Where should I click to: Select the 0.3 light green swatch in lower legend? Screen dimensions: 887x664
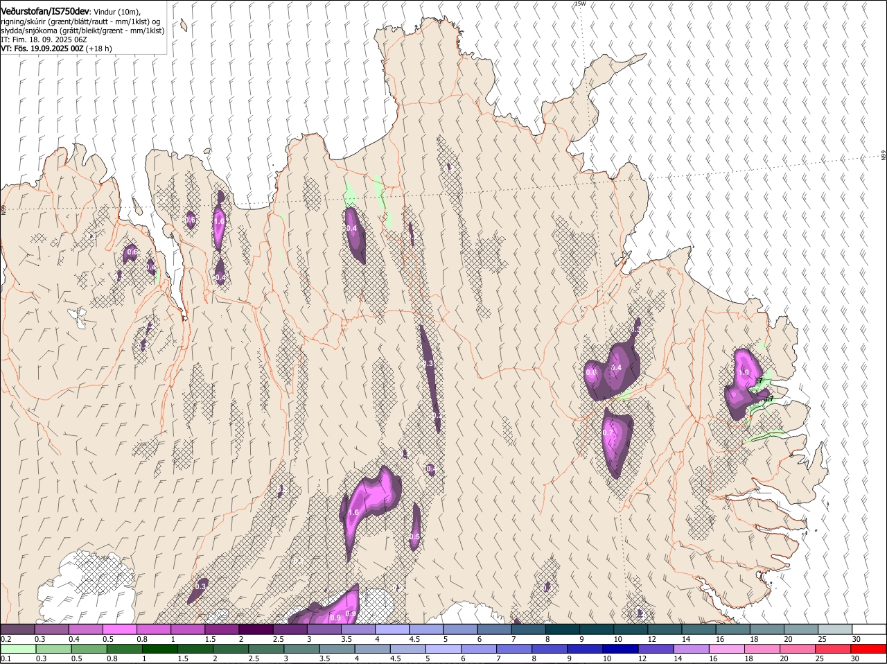tap(54, 649)
